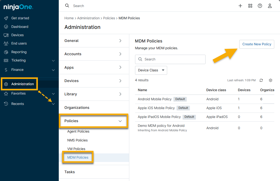This screenshot has width=280, height=181.
Task: Click the MDM Policies search field
Action: (x=170, y=59)
